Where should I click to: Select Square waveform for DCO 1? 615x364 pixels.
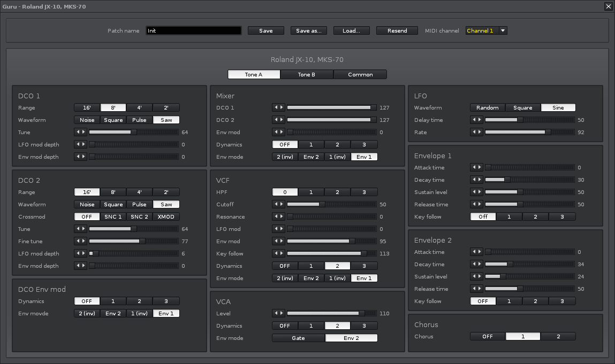click(x=113, y=120)
